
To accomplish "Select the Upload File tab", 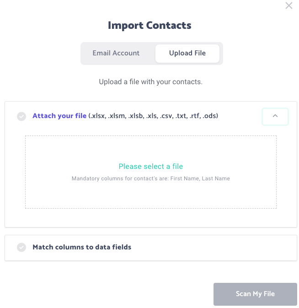I will click(x=187, y=53).
